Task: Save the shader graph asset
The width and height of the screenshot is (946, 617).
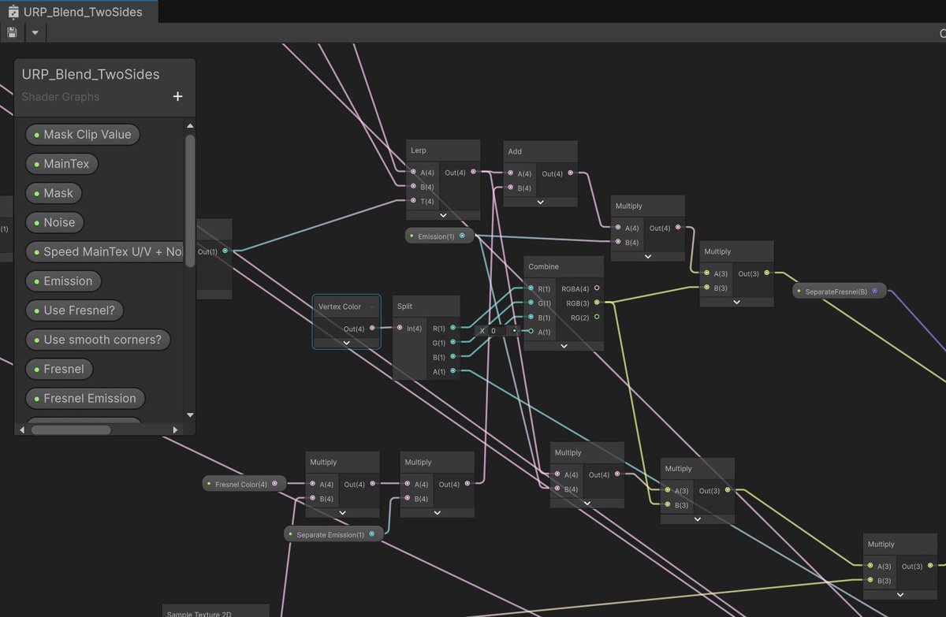Action: [12, 32]
